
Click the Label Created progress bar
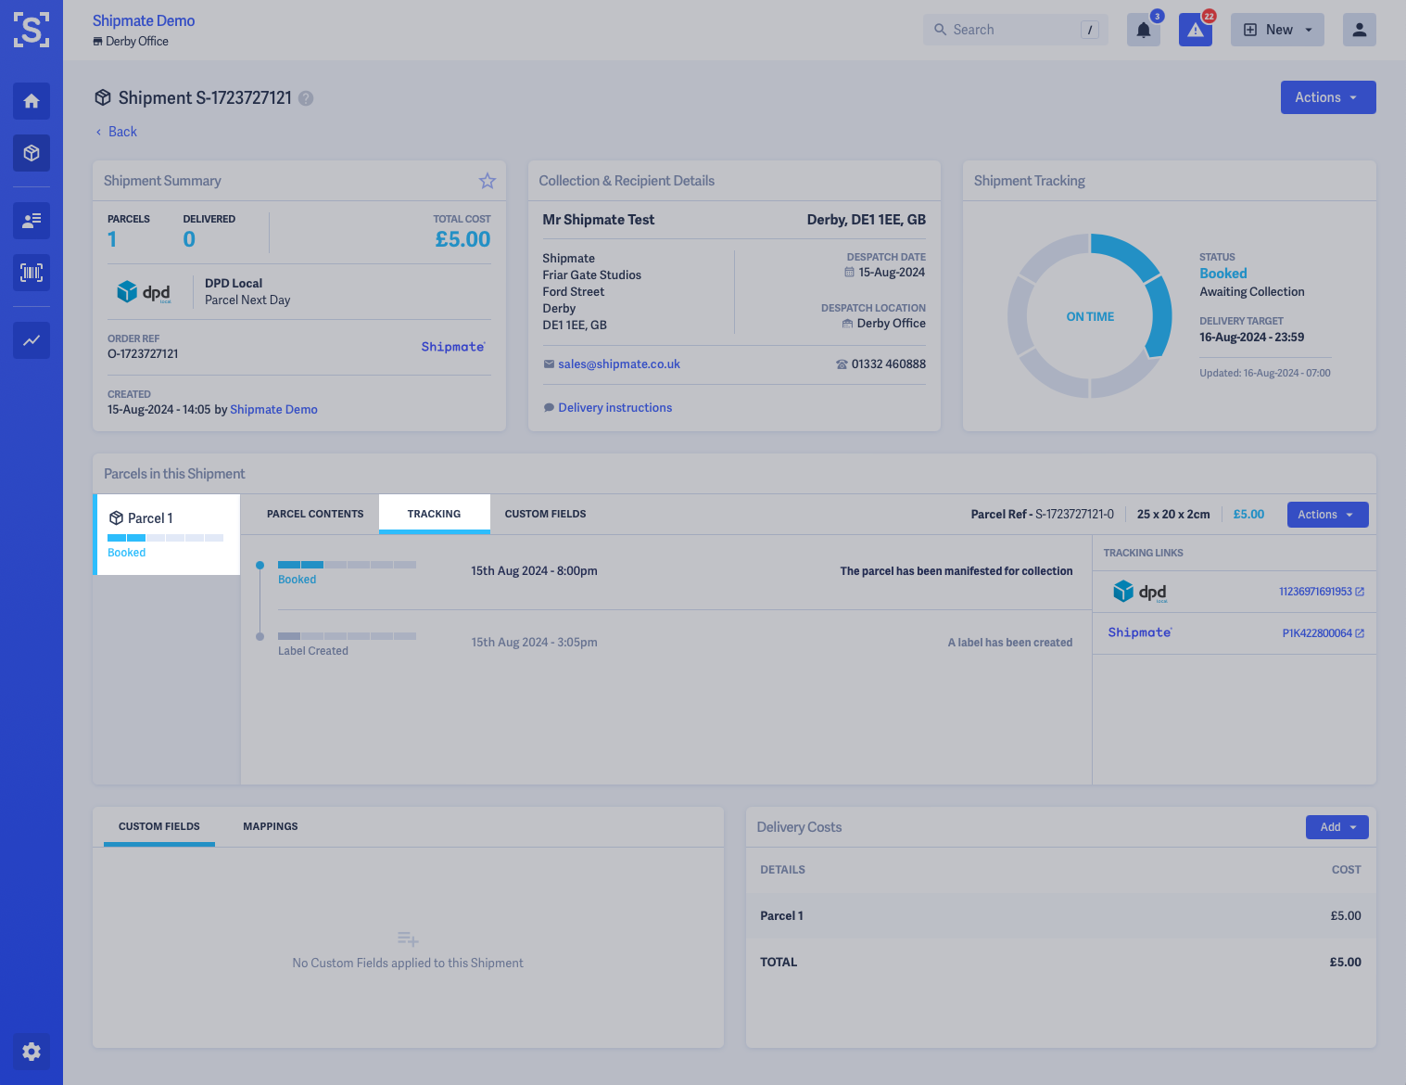[x=347, y=636]
